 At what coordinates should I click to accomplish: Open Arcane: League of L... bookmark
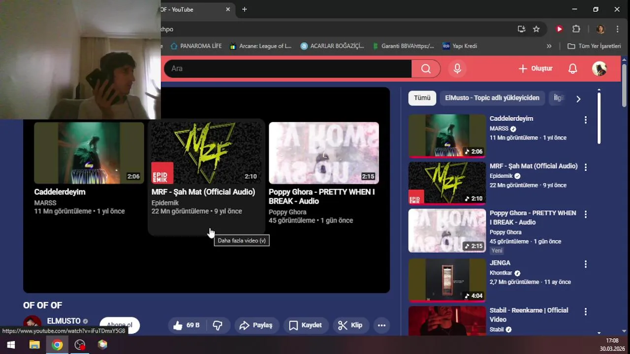260,46
